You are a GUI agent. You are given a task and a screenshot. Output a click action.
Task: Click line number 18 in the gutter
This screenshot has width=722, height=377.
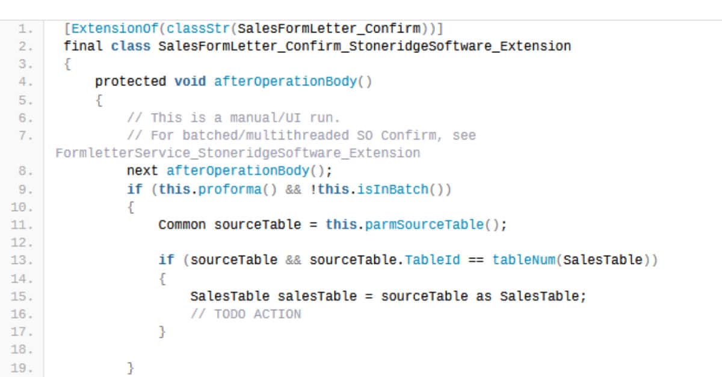pyautogui.click(x=22, y=350)
